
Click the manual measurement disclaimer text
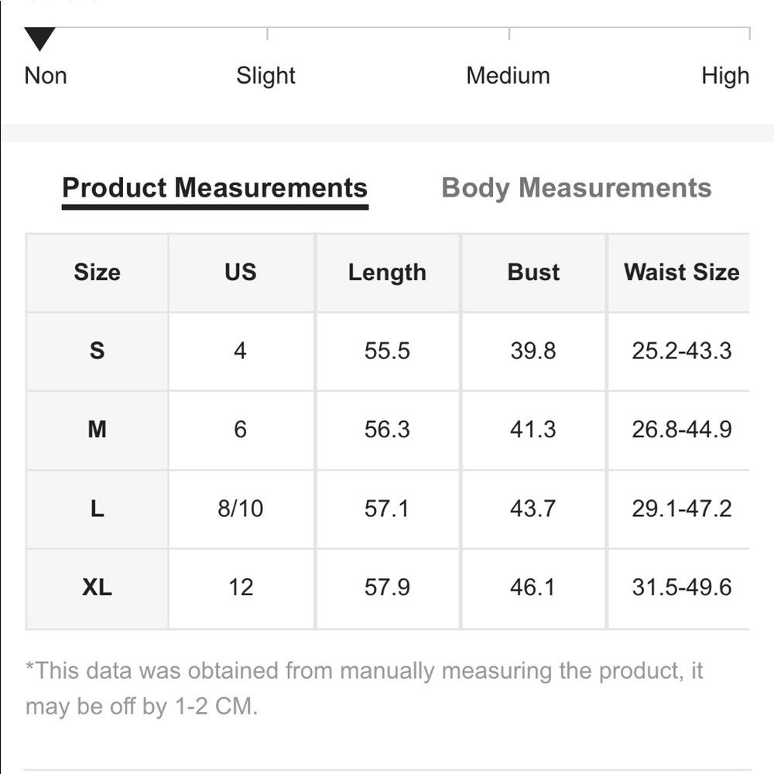point(365,689)
